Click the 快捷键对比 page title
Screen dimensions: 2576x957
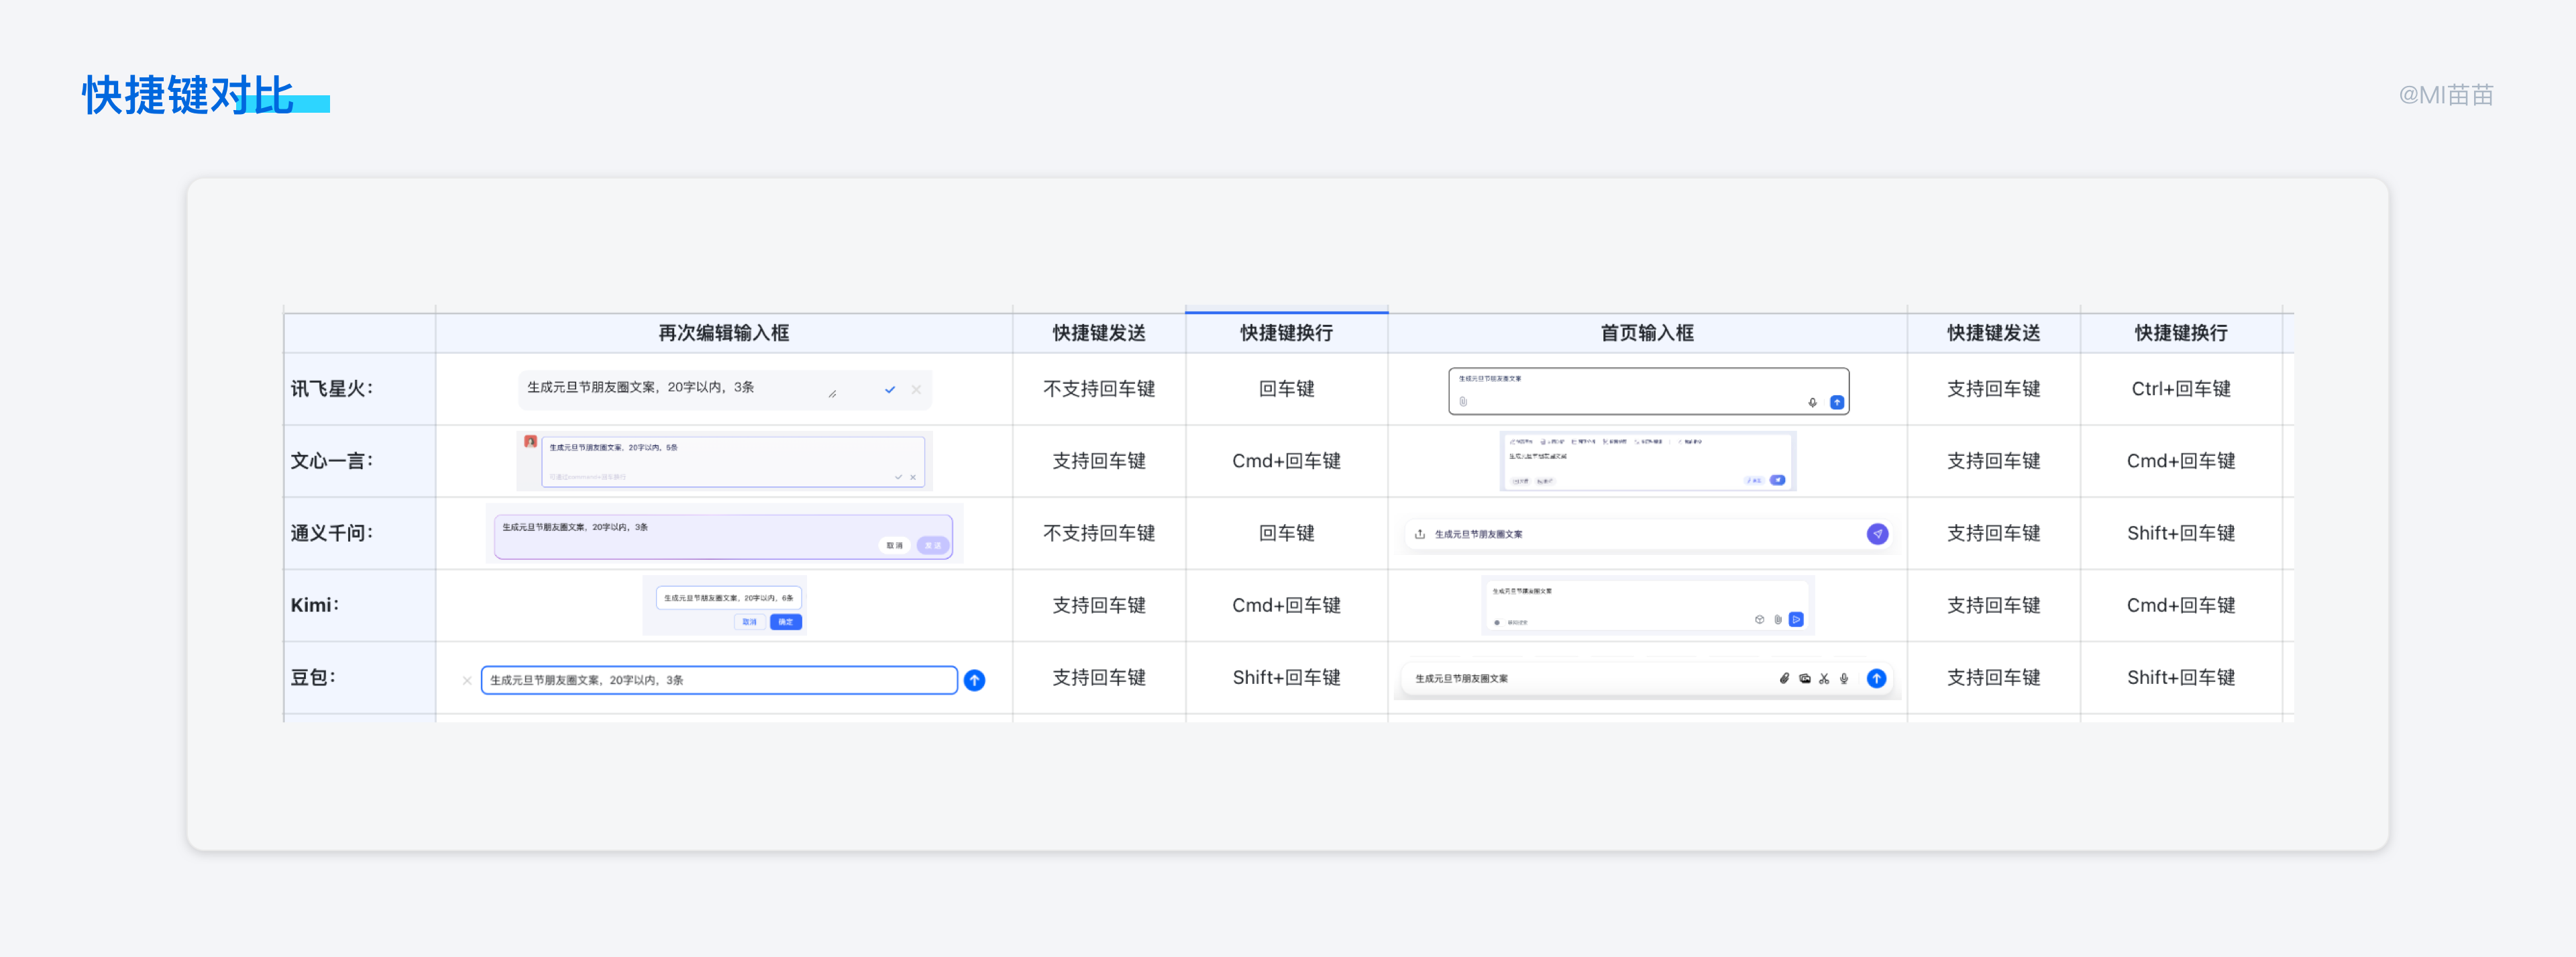point(188,95)
